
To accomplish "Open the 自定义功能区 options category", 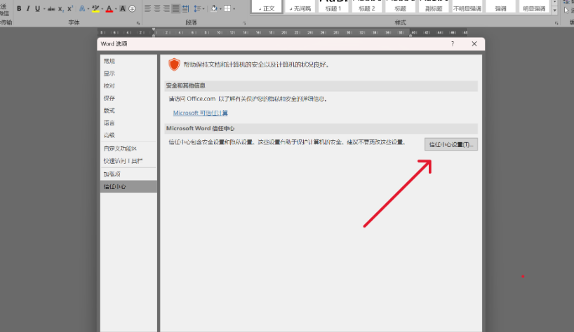I will pos(128,148).
